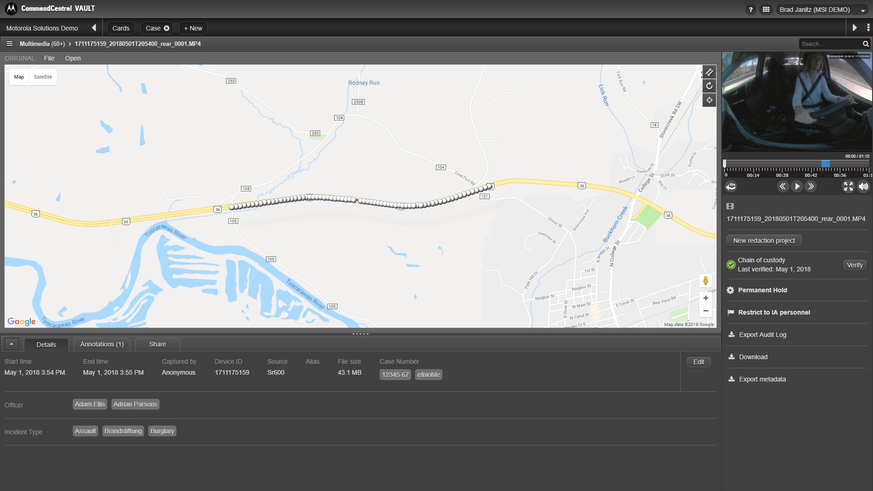The image size is (873, 491).
Task: Click the map refresh icon
Action: tap(709, 86)
